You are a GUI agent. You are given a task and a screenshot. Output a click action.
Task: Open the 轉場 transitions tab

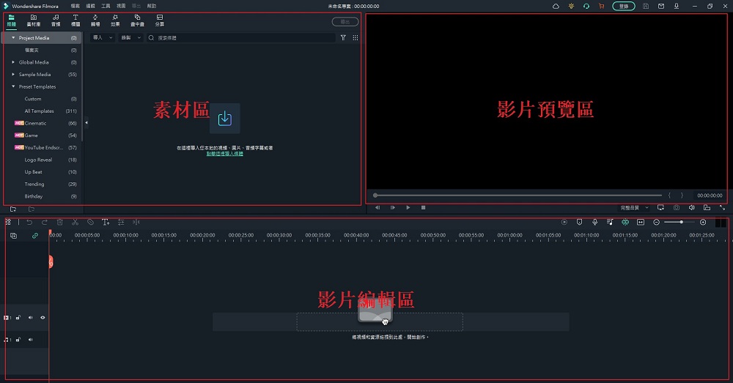click(x=95, y=20)
